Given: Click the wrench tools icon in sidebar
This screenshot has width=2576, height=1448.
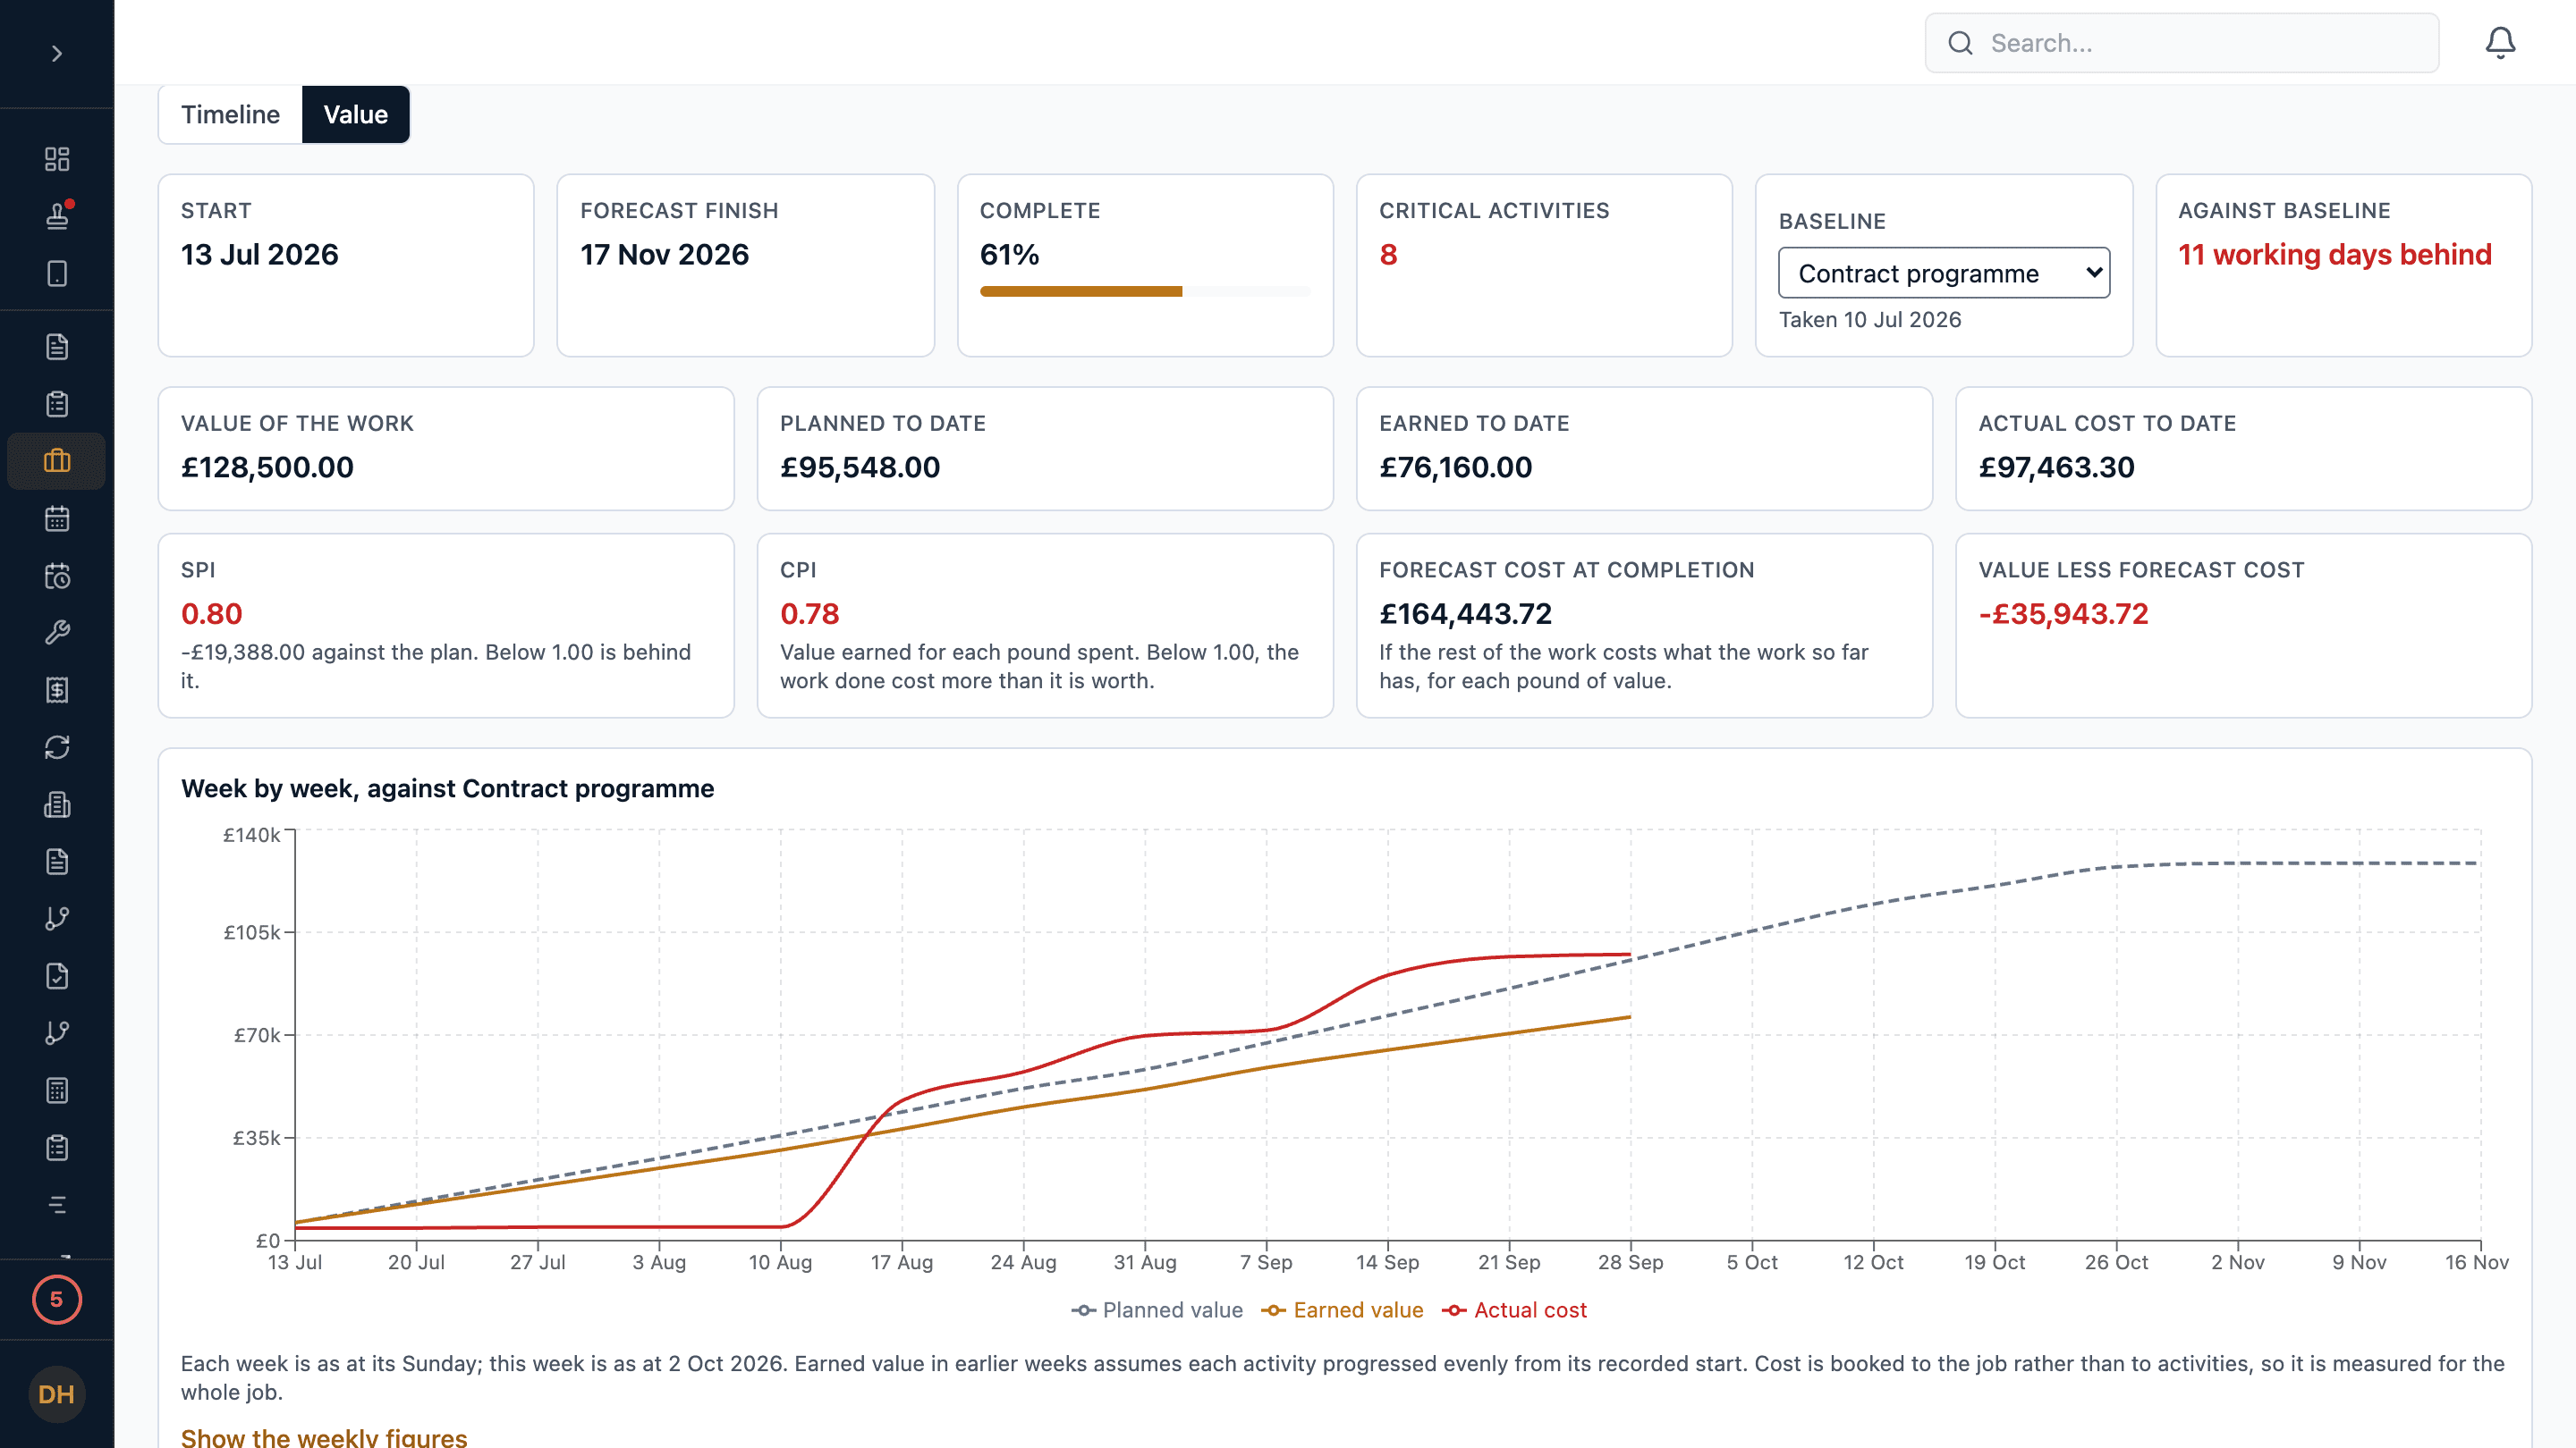Looking at the screenshot, I should pyautogui.click(x=57, y=633).
